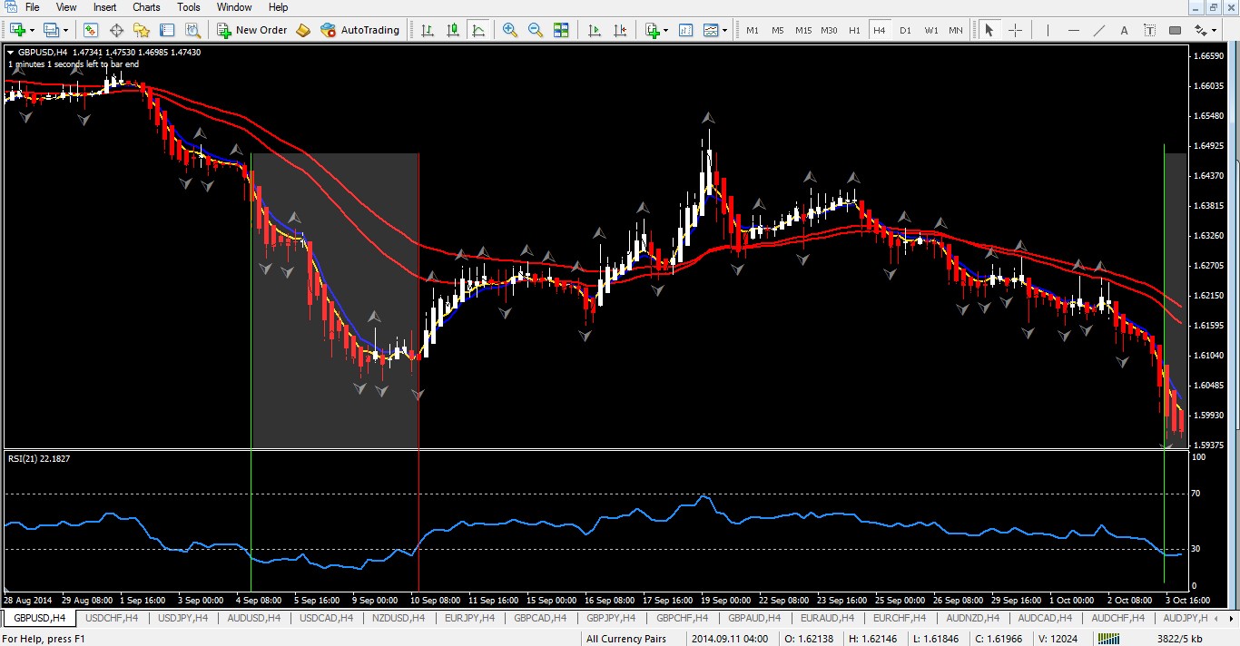This screenshot has width=1240, height=646.
Task: Switch to the AUDNZD,H4 chart tab
Action: tap(972, 618)
